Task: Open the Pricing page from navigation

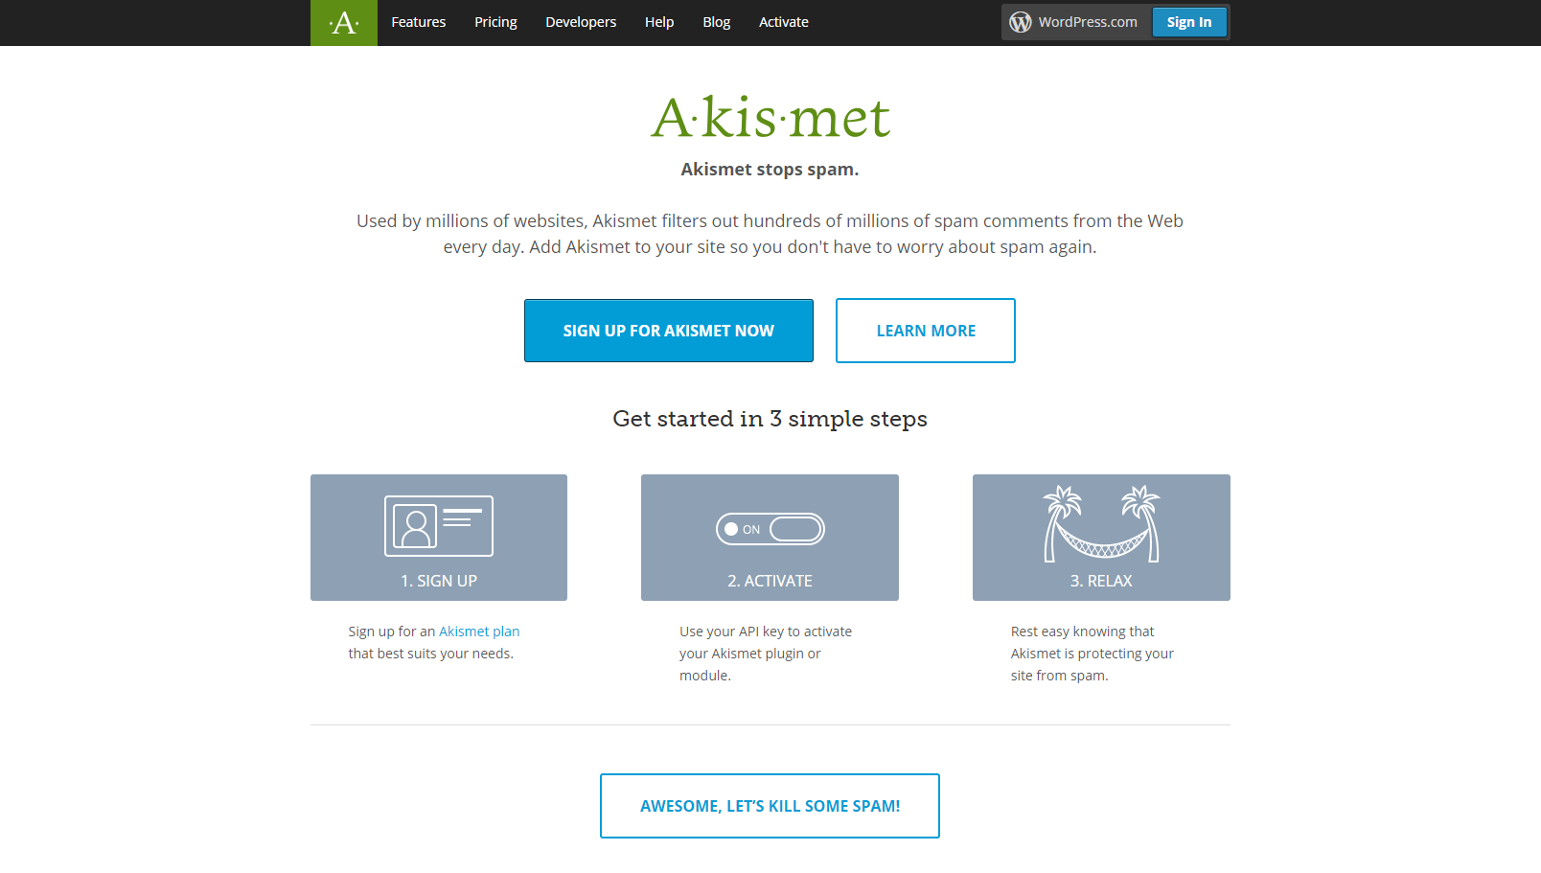Action: tap(495, 22)
